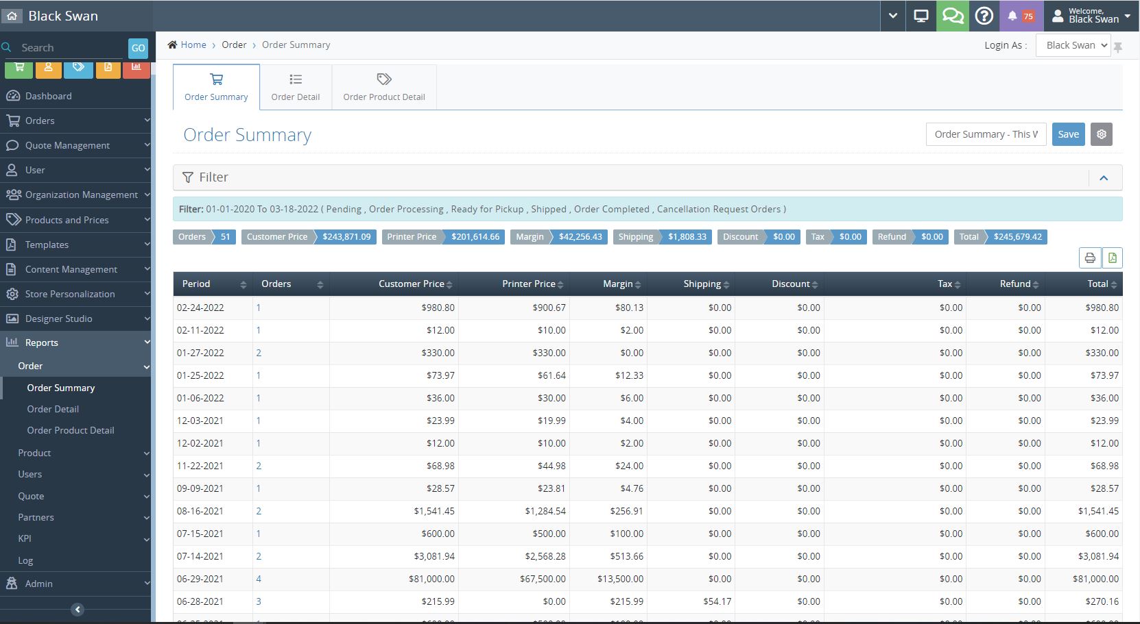Click the green shopping cart shortcut
This screenshot has height=624, width=1140.
(x=19, y=68)
